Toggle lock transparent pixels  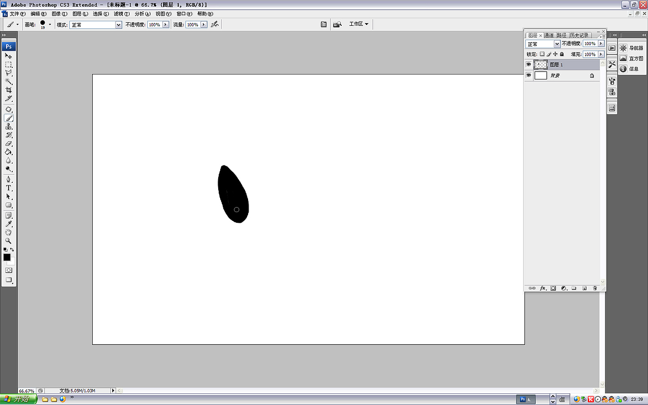[542, 54]
